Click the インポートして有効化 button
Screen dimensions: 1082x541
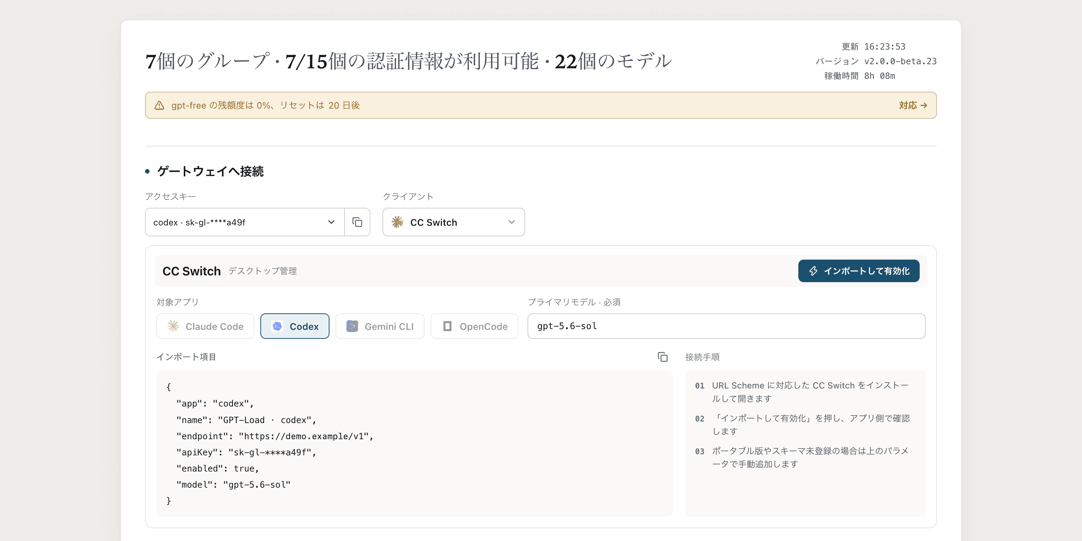click(x=858, y=271)
